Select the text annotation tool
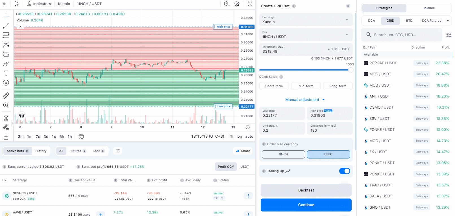Screen dimensions: 455x216 click(x=6, y=73)
